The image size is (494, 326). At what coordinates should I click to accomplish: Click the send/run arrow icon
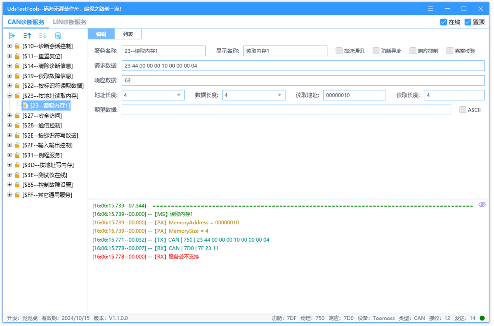pyautogui.click(x=12, y=36)
